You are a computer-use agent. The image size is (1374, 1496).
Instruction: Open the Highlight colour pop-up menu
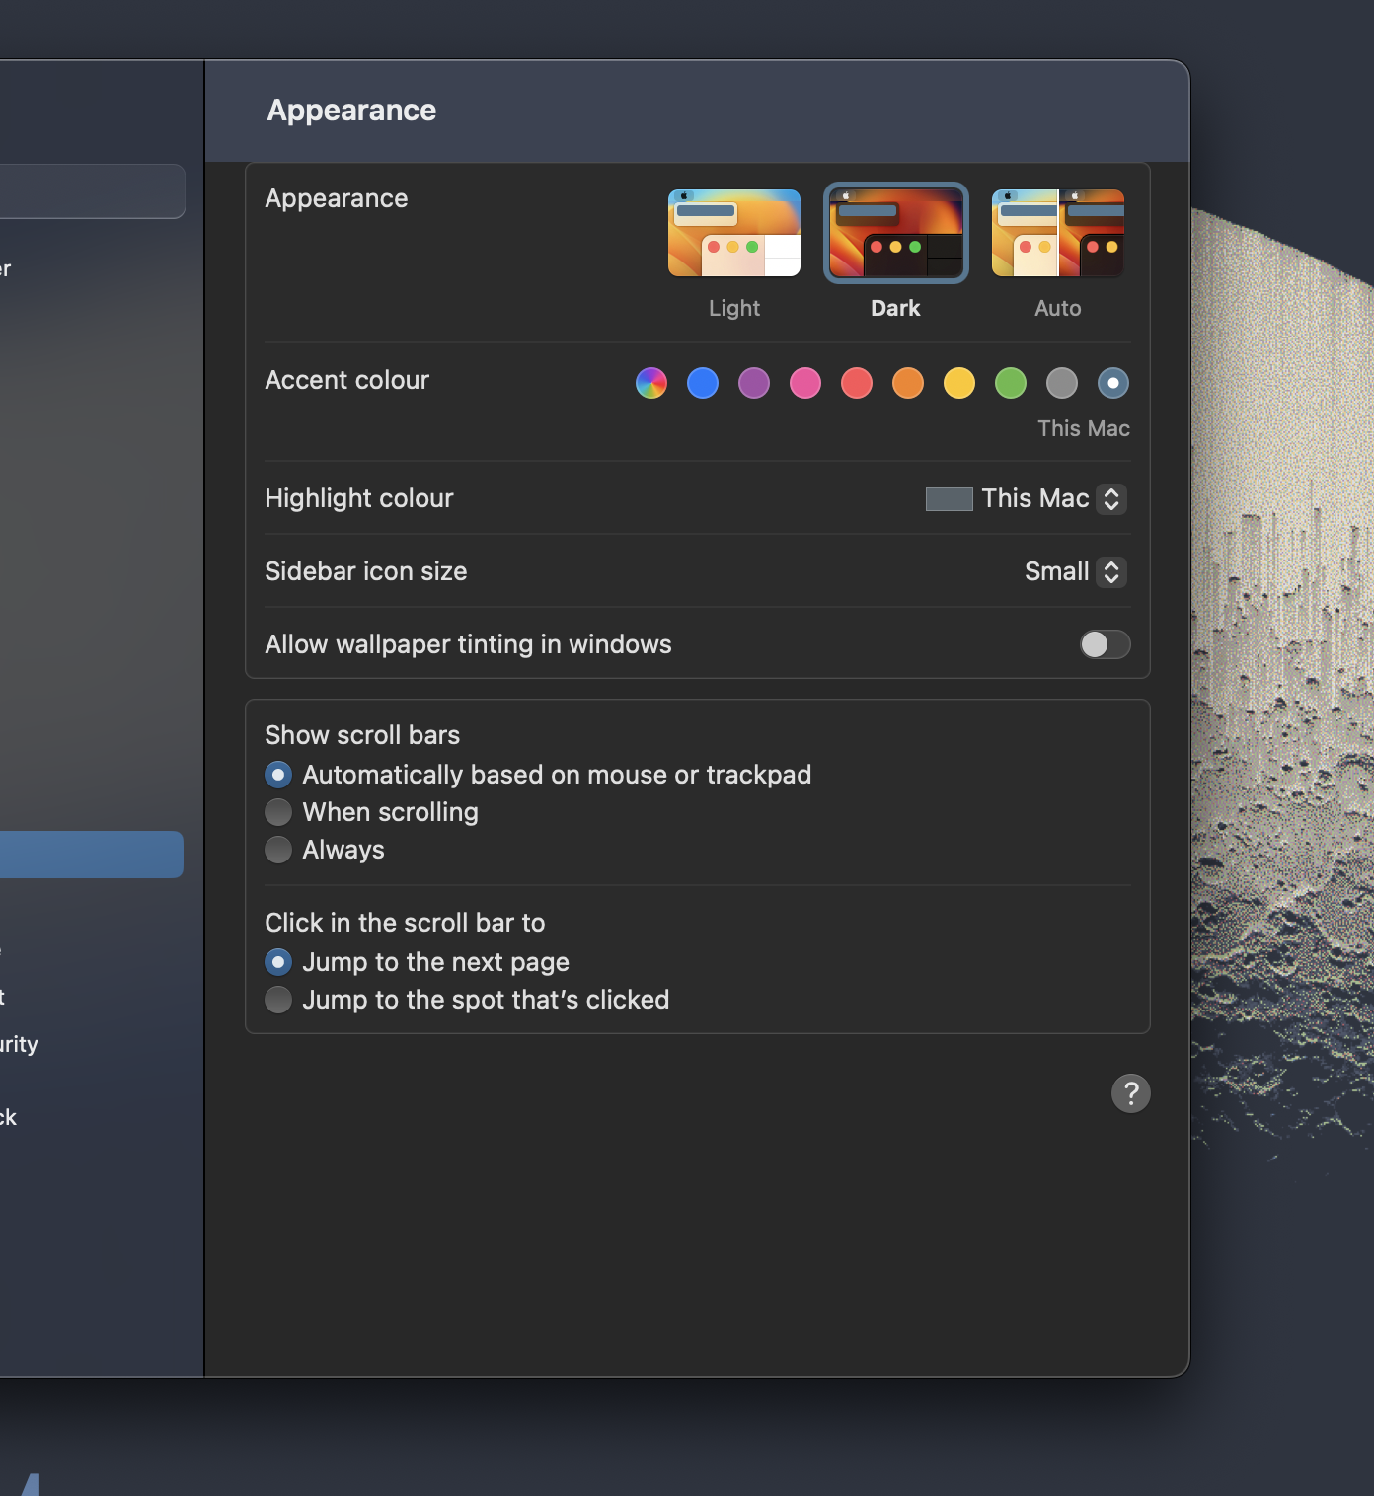point(1026,498)
